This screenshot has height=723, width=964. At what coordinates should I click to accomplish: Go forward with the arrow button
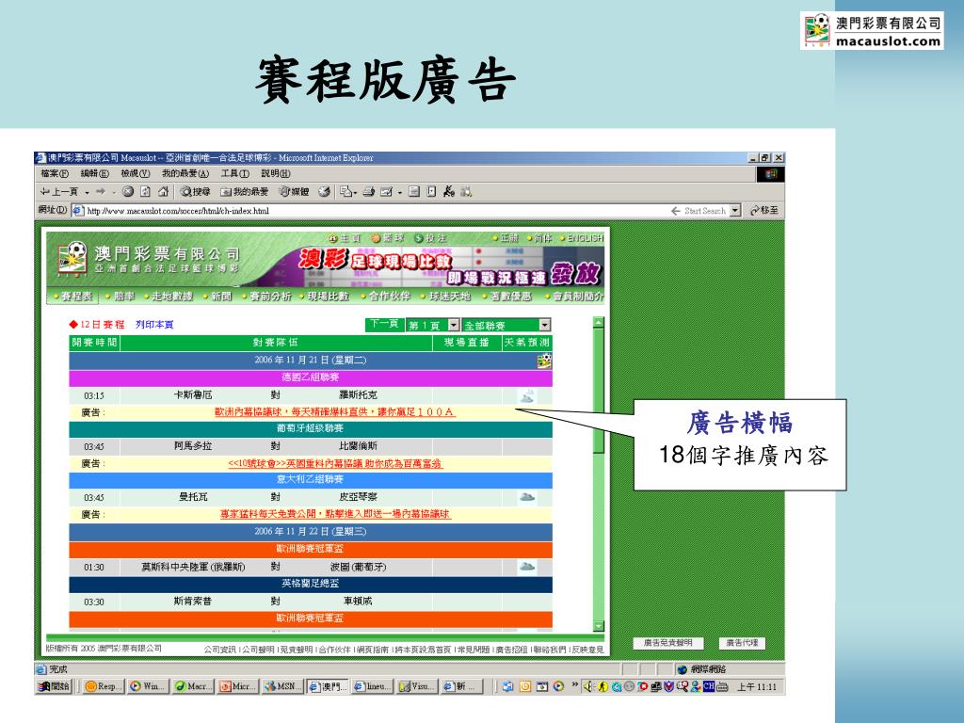tap(101, 192)
